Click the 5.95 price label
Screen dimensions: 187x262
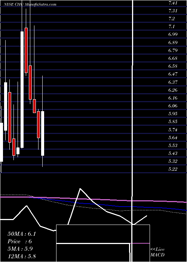[173, 114]
